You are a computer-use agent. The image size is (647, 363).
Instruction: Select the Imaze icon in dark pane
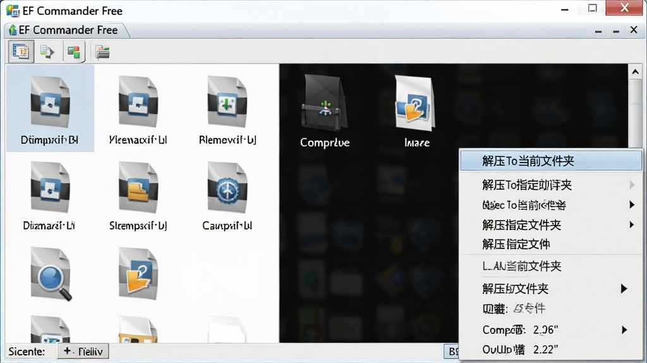[415, 103]
